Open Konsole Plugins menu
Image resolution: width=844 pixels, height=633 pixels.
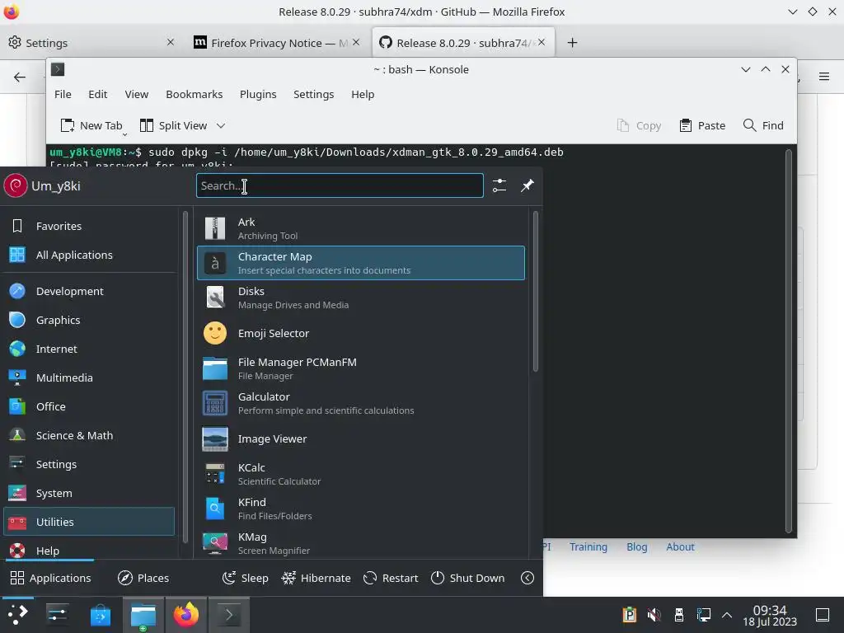(258, 94)
